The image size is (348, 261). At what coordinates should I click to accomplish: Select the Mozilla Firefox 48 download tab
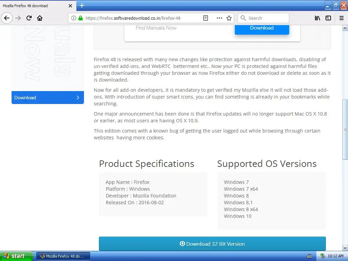point(38,6)
